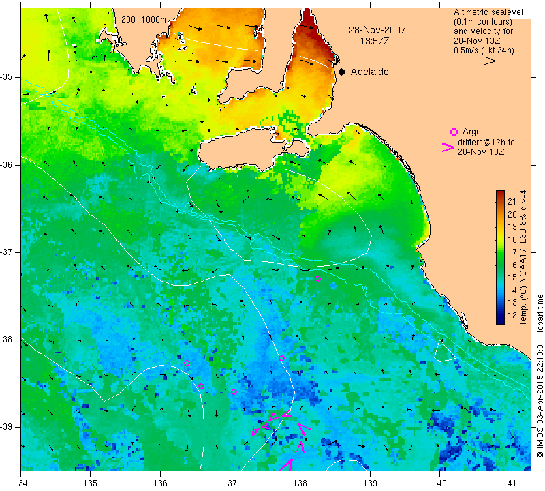The height and width of the screenshot is (491, 545).
Task: Click the '0.5m/s (1kt 24h)' scale text
Action: click(484, 50)
